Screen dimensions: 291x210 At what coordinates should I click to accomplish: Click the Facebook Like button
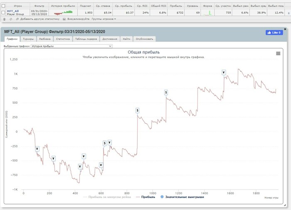(274, 33)
